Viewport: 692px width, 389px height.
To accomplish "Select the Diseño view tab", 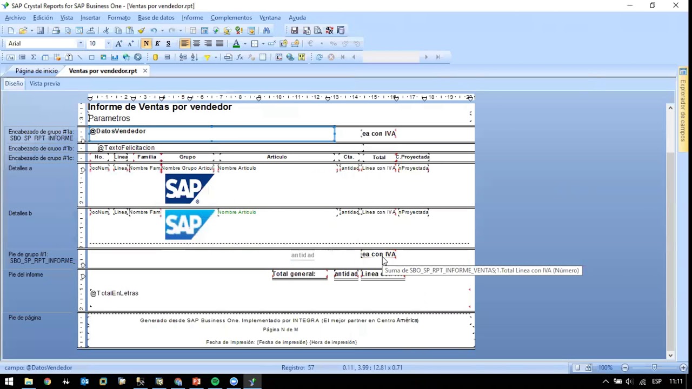I will pos(14,84).
